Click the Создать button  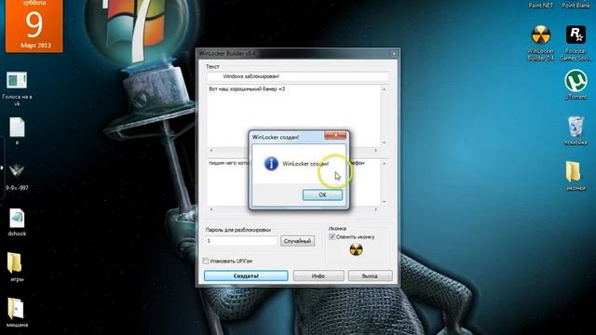tap(246, 275)
